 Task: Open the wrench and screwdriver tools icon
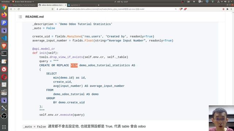pos(4,108)
